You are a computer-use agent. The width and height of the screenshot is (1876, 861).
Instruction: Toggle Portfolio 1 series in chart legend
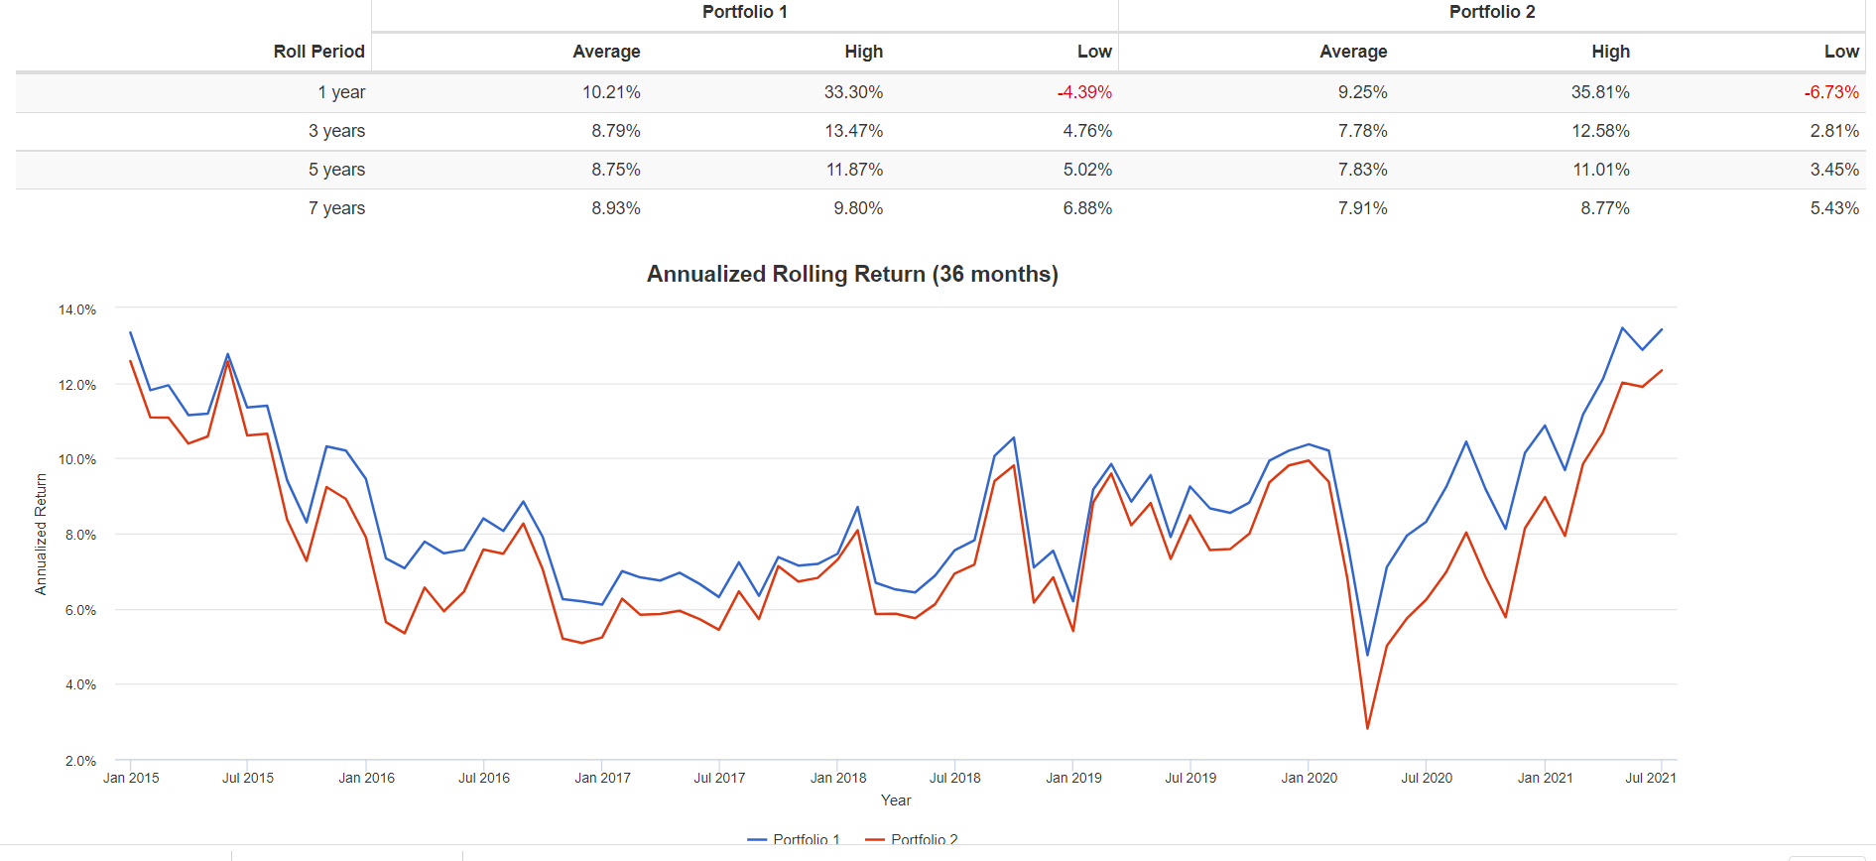coord(806,839)
